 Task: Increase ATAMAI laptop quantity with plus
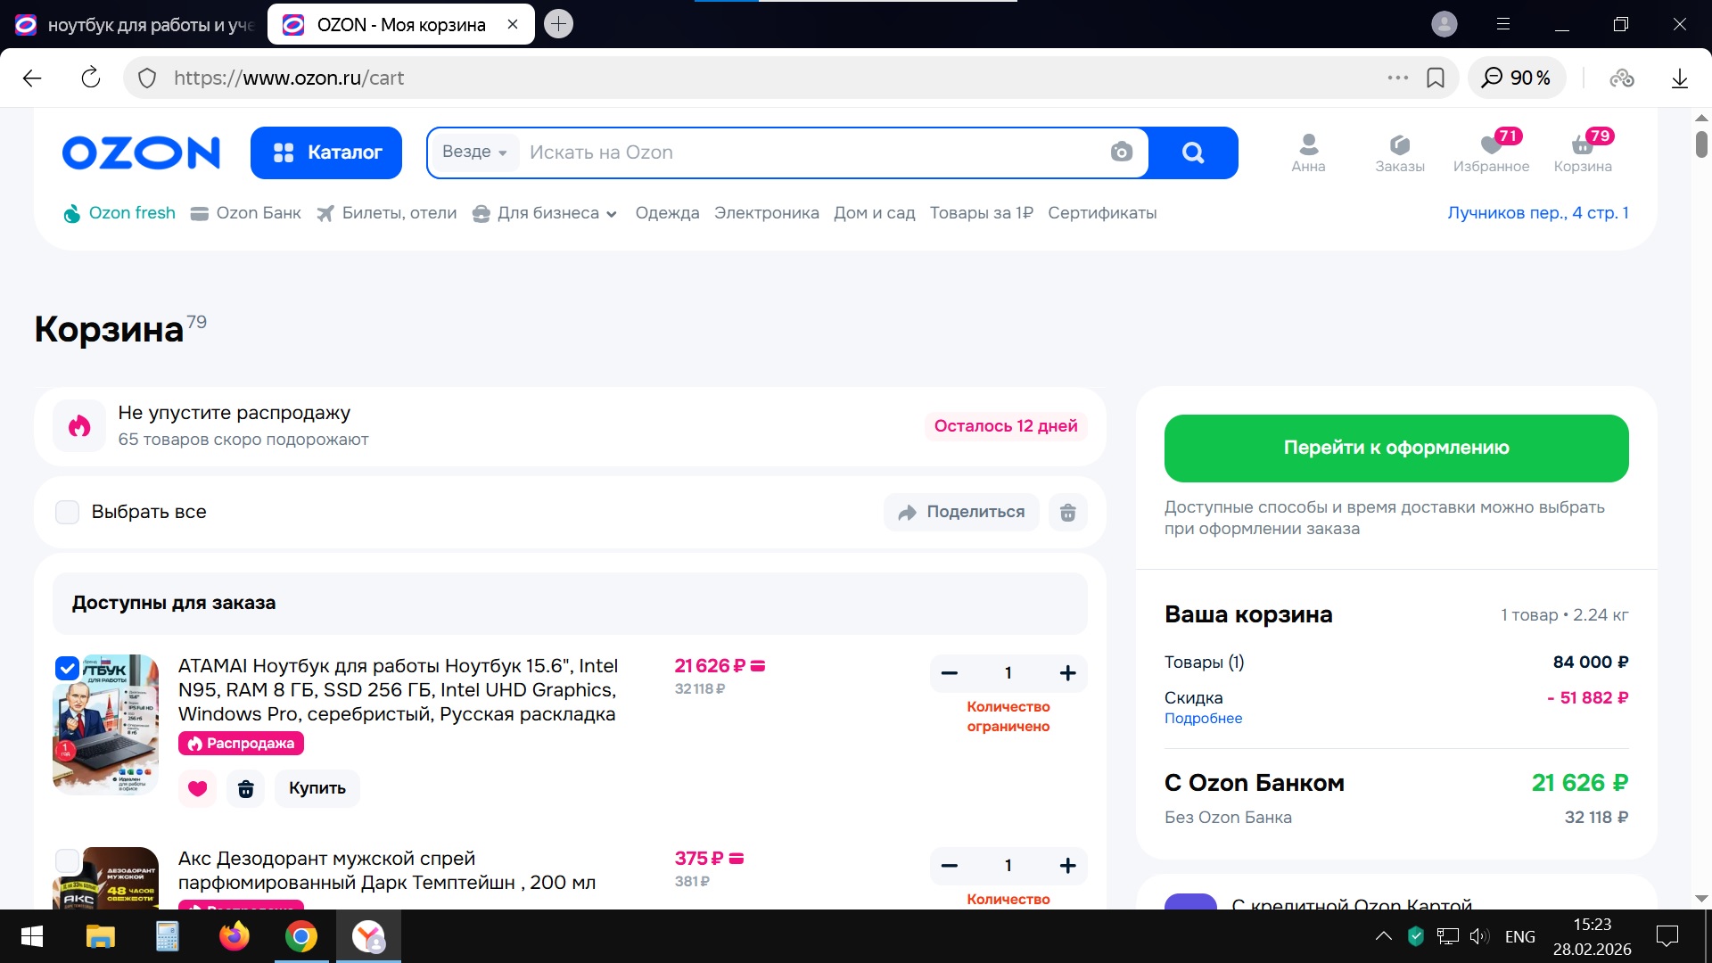1067,673
